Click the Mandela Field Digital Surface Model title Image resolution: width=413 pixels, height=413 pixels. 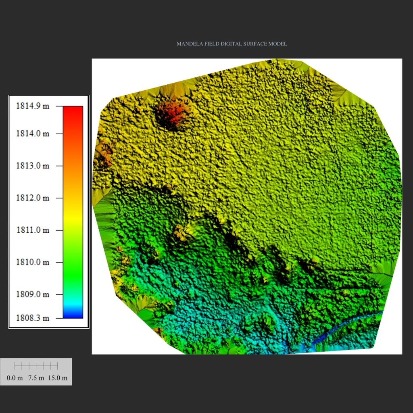coord(232,44)
